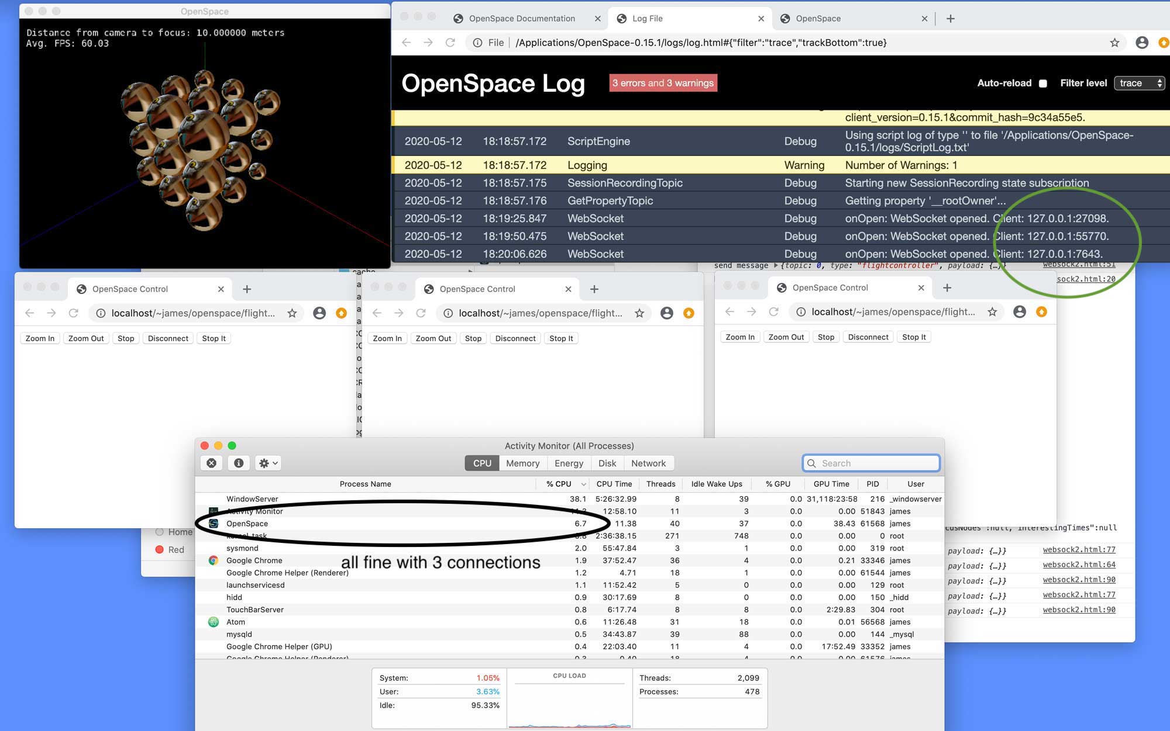The width and height of the screenshot is (1170, 731).
Task: Open the new tab plus icon beside the OpenSpace tab
Action: click(951, 19)
